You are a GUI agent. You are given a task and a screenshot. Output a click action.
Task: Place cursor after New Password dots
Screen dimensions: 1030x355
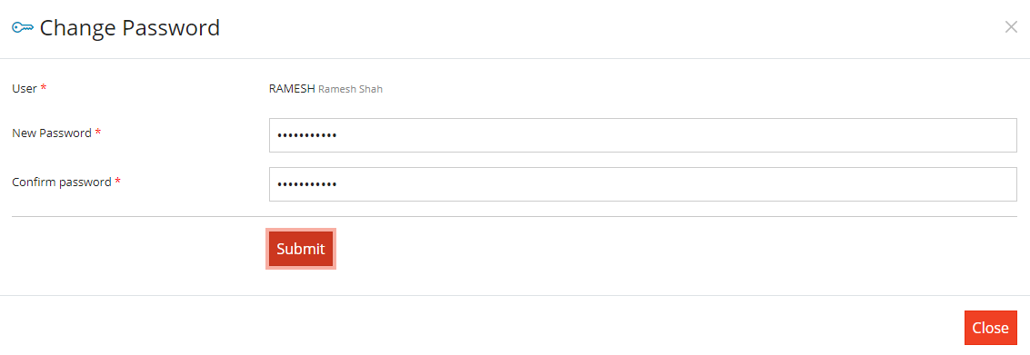[x=339, y=136]
